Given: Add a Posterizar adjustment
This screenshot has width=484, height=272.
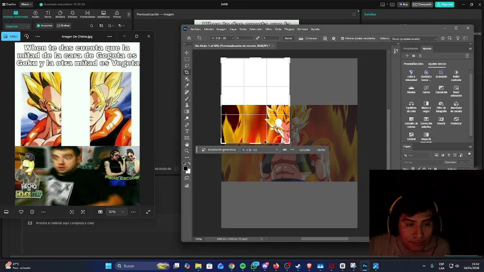Looking at the screenshot, I should [x=456, y=121].
